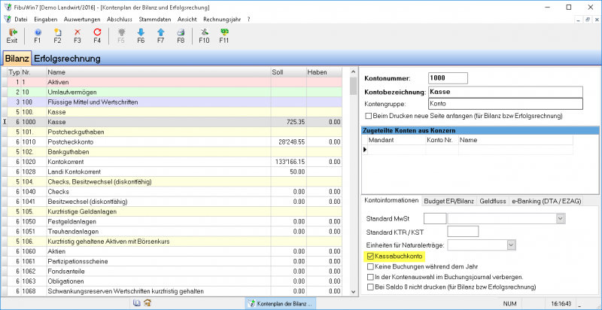Select the Treuhandanlagen row
The image size is (602, 310).
coord(172,232)
